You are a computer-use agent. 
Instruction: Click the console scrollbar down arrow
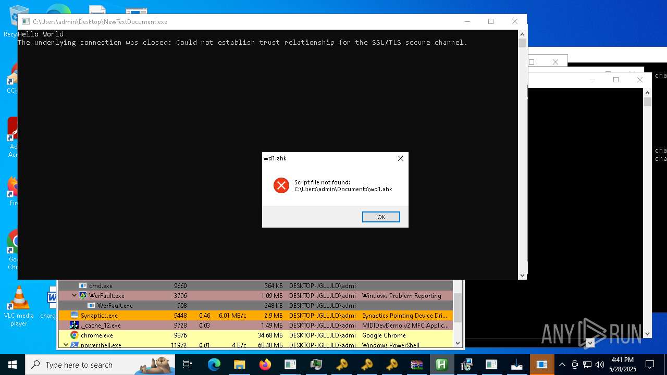(x=522, y=276)
